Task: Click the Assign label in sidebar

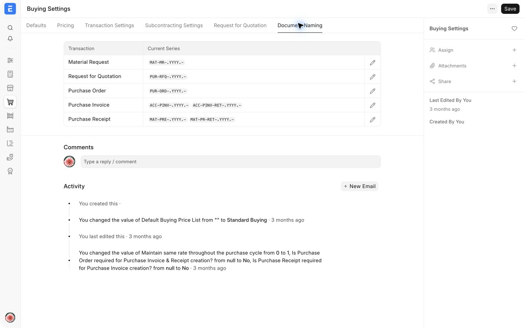Action: (x=446, y=50)
